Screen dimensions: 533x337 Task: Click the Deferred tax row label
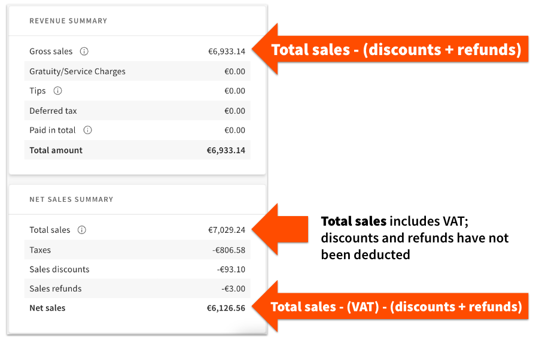click(53, 111)
